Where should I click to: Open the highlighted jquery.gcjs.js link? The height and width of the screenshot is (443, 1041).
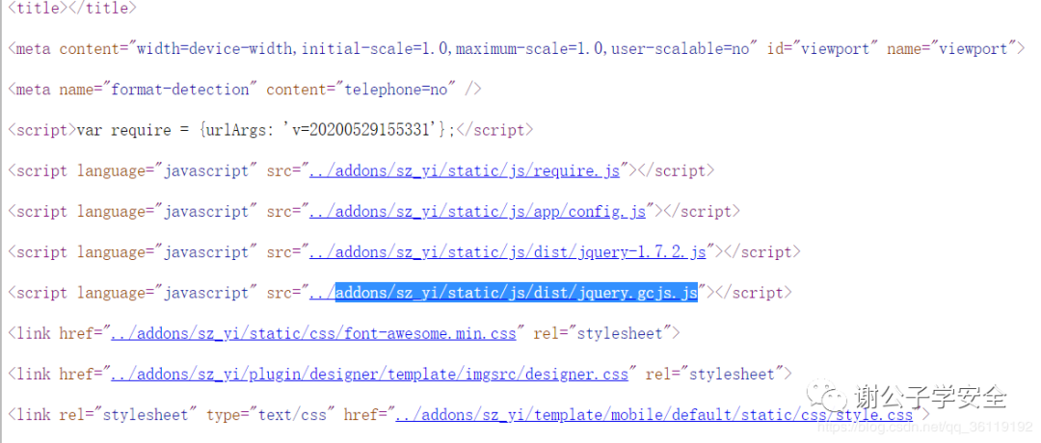503,293
